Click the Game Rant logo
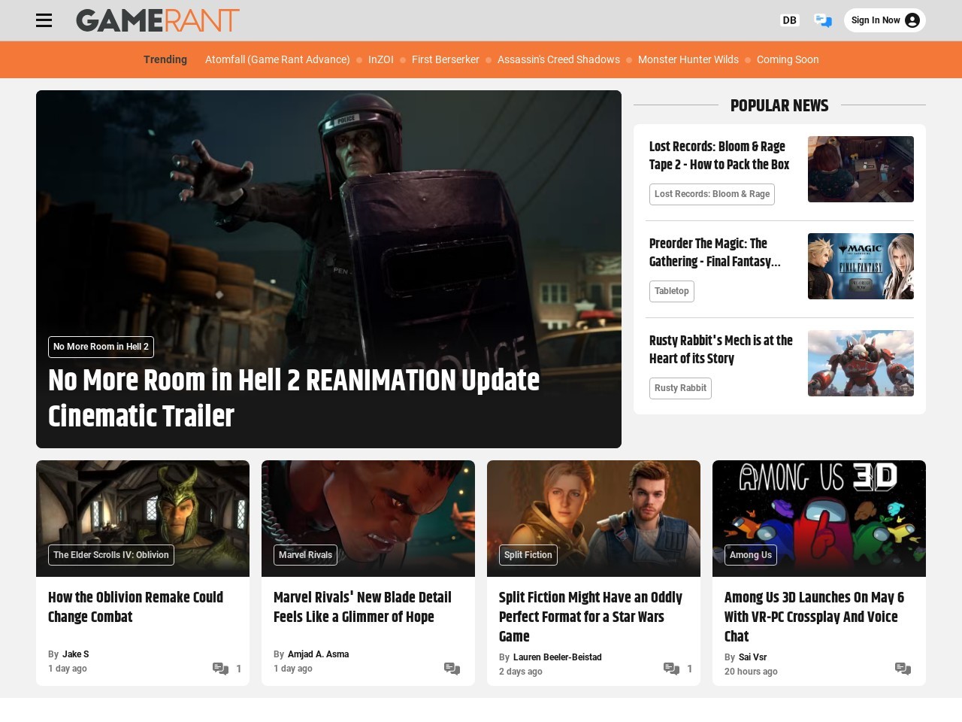 [158, 20]
